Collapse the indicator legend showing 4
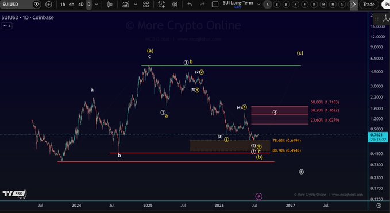The image size is (390, 213). pos(7,26)
